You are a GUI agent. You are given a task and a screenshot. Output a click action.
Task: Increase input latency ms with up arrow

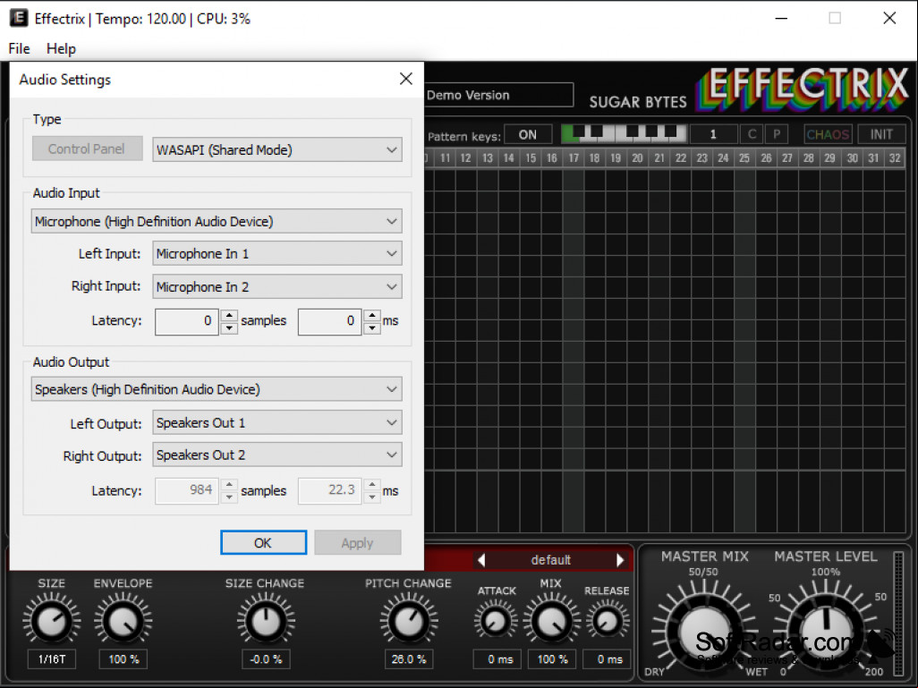(372, 316)
